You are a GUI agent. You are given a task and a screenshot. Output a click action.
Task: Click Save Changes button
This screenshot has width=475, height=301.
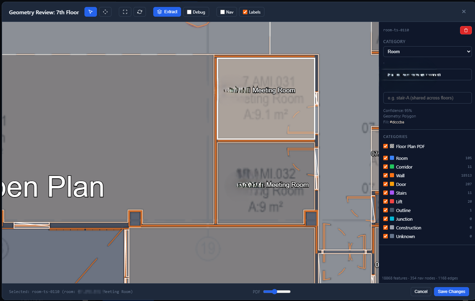tap(451, 292)
